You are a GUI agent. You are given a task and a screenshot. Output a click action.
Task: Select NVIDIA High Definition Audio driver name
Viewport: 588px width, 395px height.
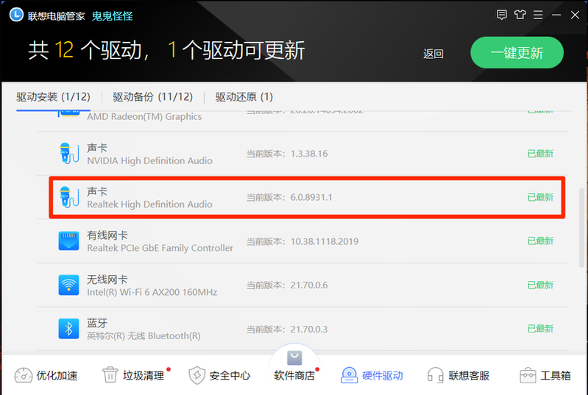click(x=149, y=161)
